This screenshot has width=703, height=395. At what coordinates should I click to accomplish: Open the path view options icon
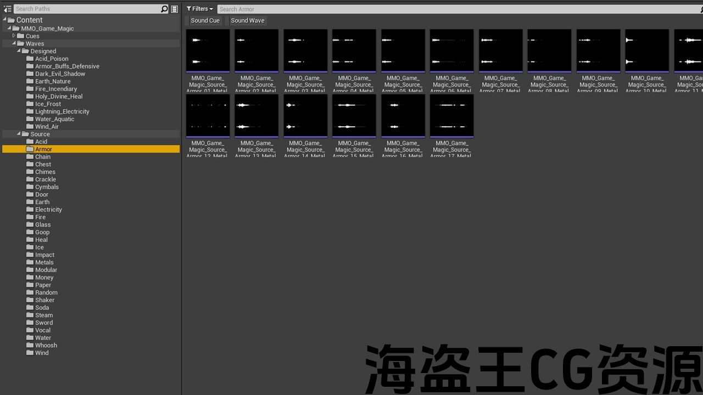(175, 9)
